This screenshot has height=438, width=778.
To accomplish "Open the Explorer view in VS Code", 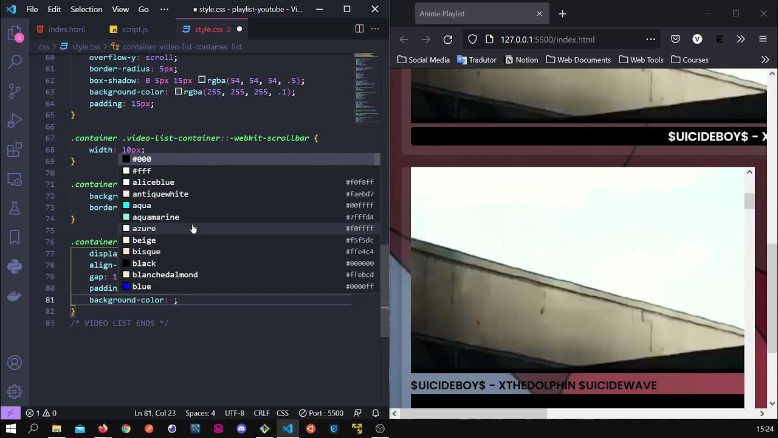I will click(15, 33).
